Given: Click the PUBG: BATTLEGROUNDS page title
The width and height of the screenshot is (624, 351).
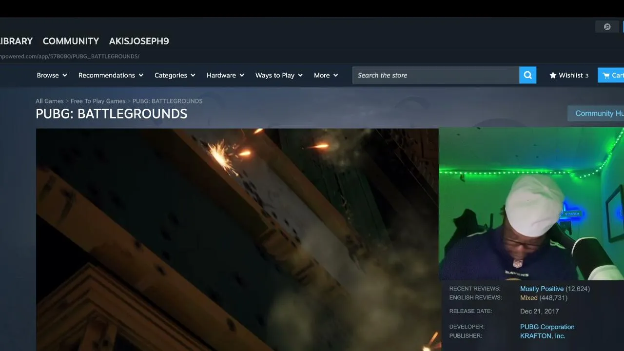Looking at the screenshot, I should pyautogui.click(x=112, y=114).
